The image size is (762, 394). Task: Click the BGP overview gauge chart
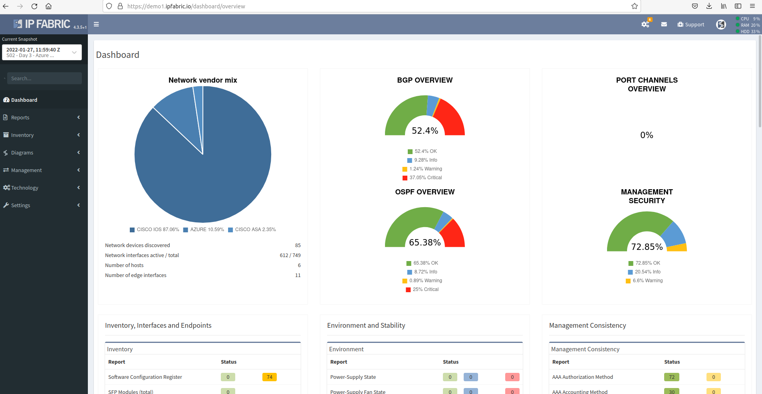(425, 115)
